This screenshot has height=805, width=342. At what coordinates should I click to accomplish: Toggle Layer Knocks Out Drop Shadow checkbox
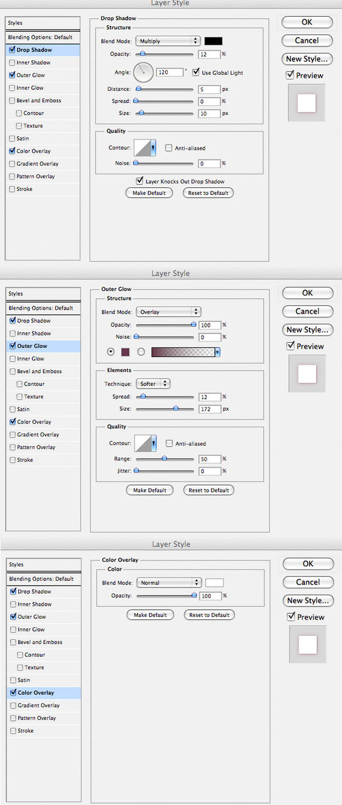140,181
